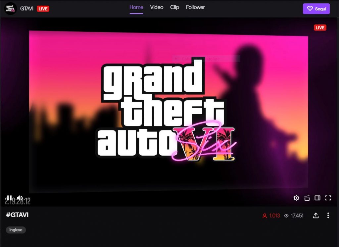Click the #GTAVI stream title
Screen dimensions: 339x247
coord(17,215)
